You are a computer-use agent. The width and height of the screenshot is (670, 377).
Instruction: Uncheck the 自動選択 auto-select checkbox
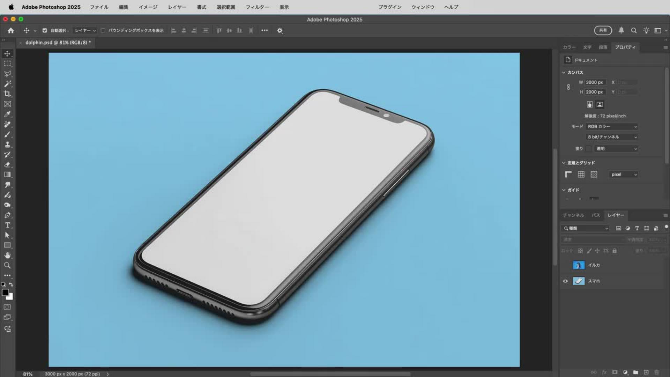pos(45,30)
